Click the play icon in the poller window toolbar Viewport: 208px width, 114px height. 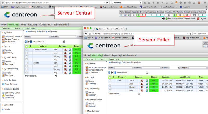point(112,72)
